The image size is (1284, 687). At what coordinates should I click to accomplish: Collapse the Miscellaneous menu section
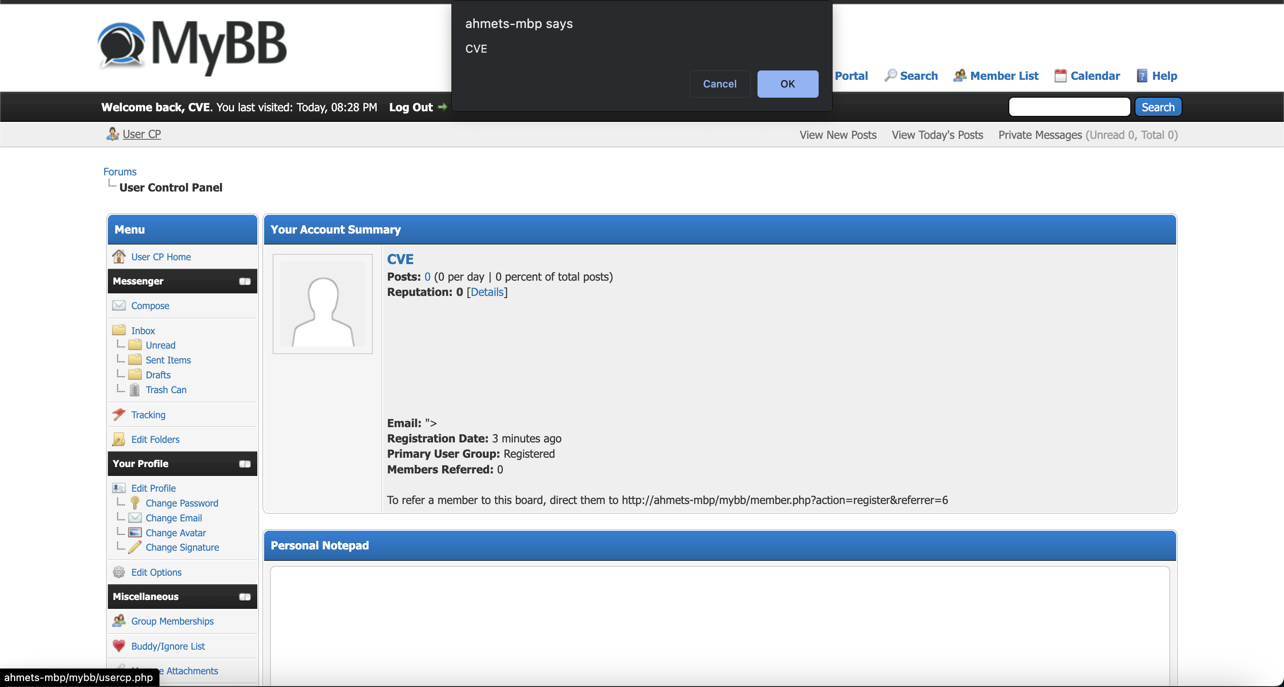[x=245, y=597]
